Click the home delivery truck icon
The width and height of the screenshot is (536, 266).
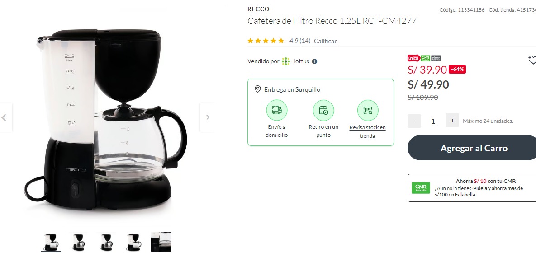tap(276, 110)
